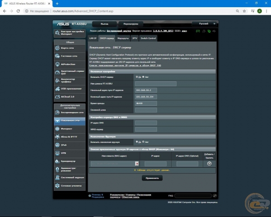This screenshot has width=271, height=217.
Task: Switch to DHCP-сервер tab
Action: 107,38
